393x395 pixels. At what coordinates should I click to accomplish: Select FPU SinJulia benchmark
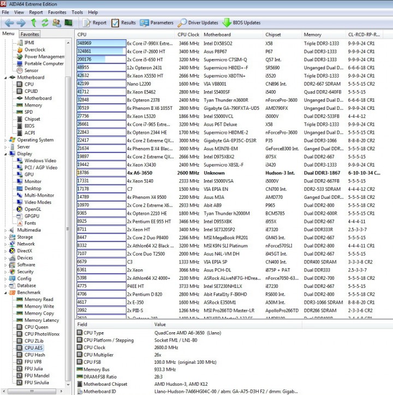coord(37,382)
